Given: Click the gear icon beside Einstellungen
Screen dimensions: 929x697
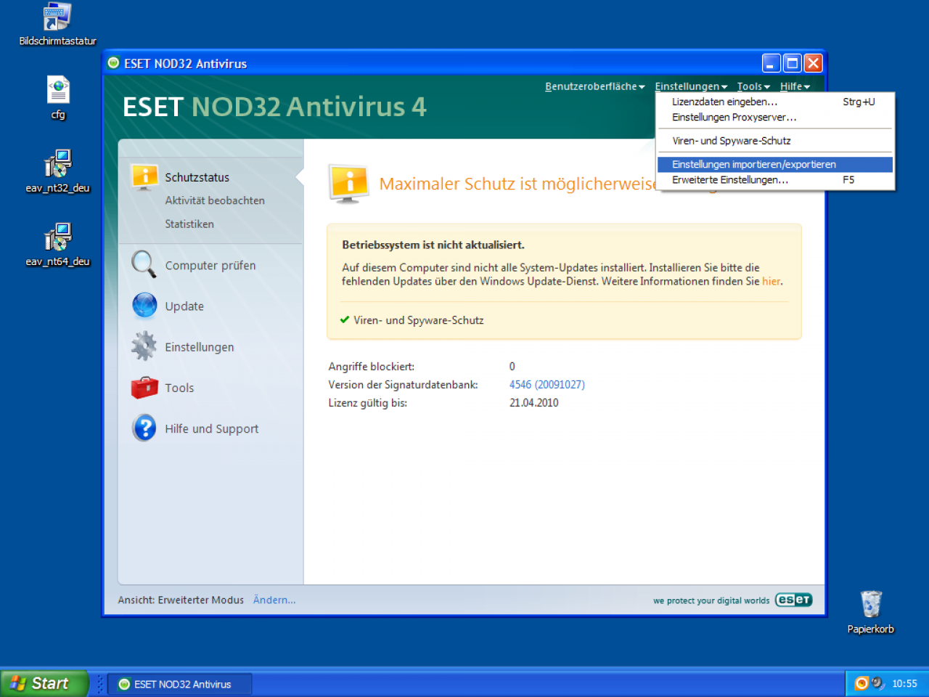Looking at the screenshot, I should pos(144,346).
